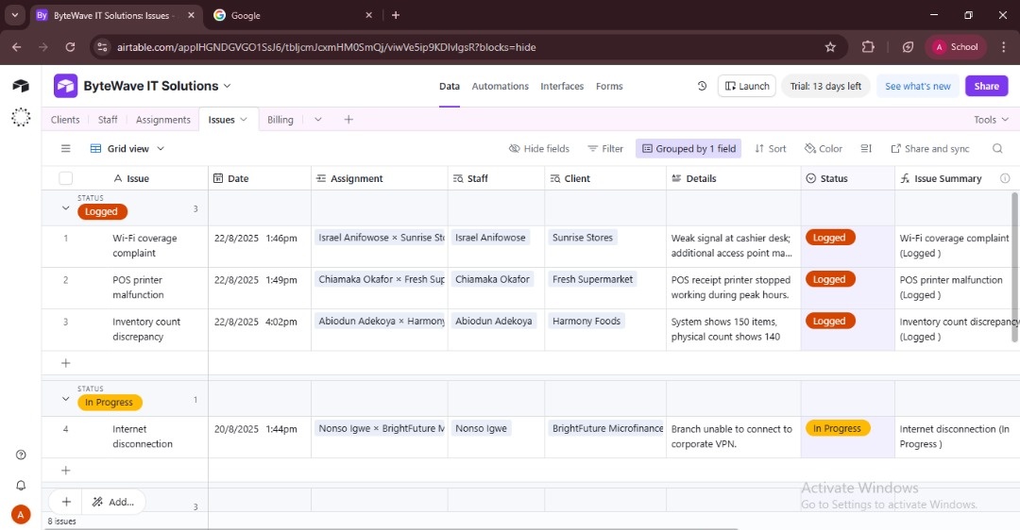
Task: Open the row height icon
Action: click(866, 149)
